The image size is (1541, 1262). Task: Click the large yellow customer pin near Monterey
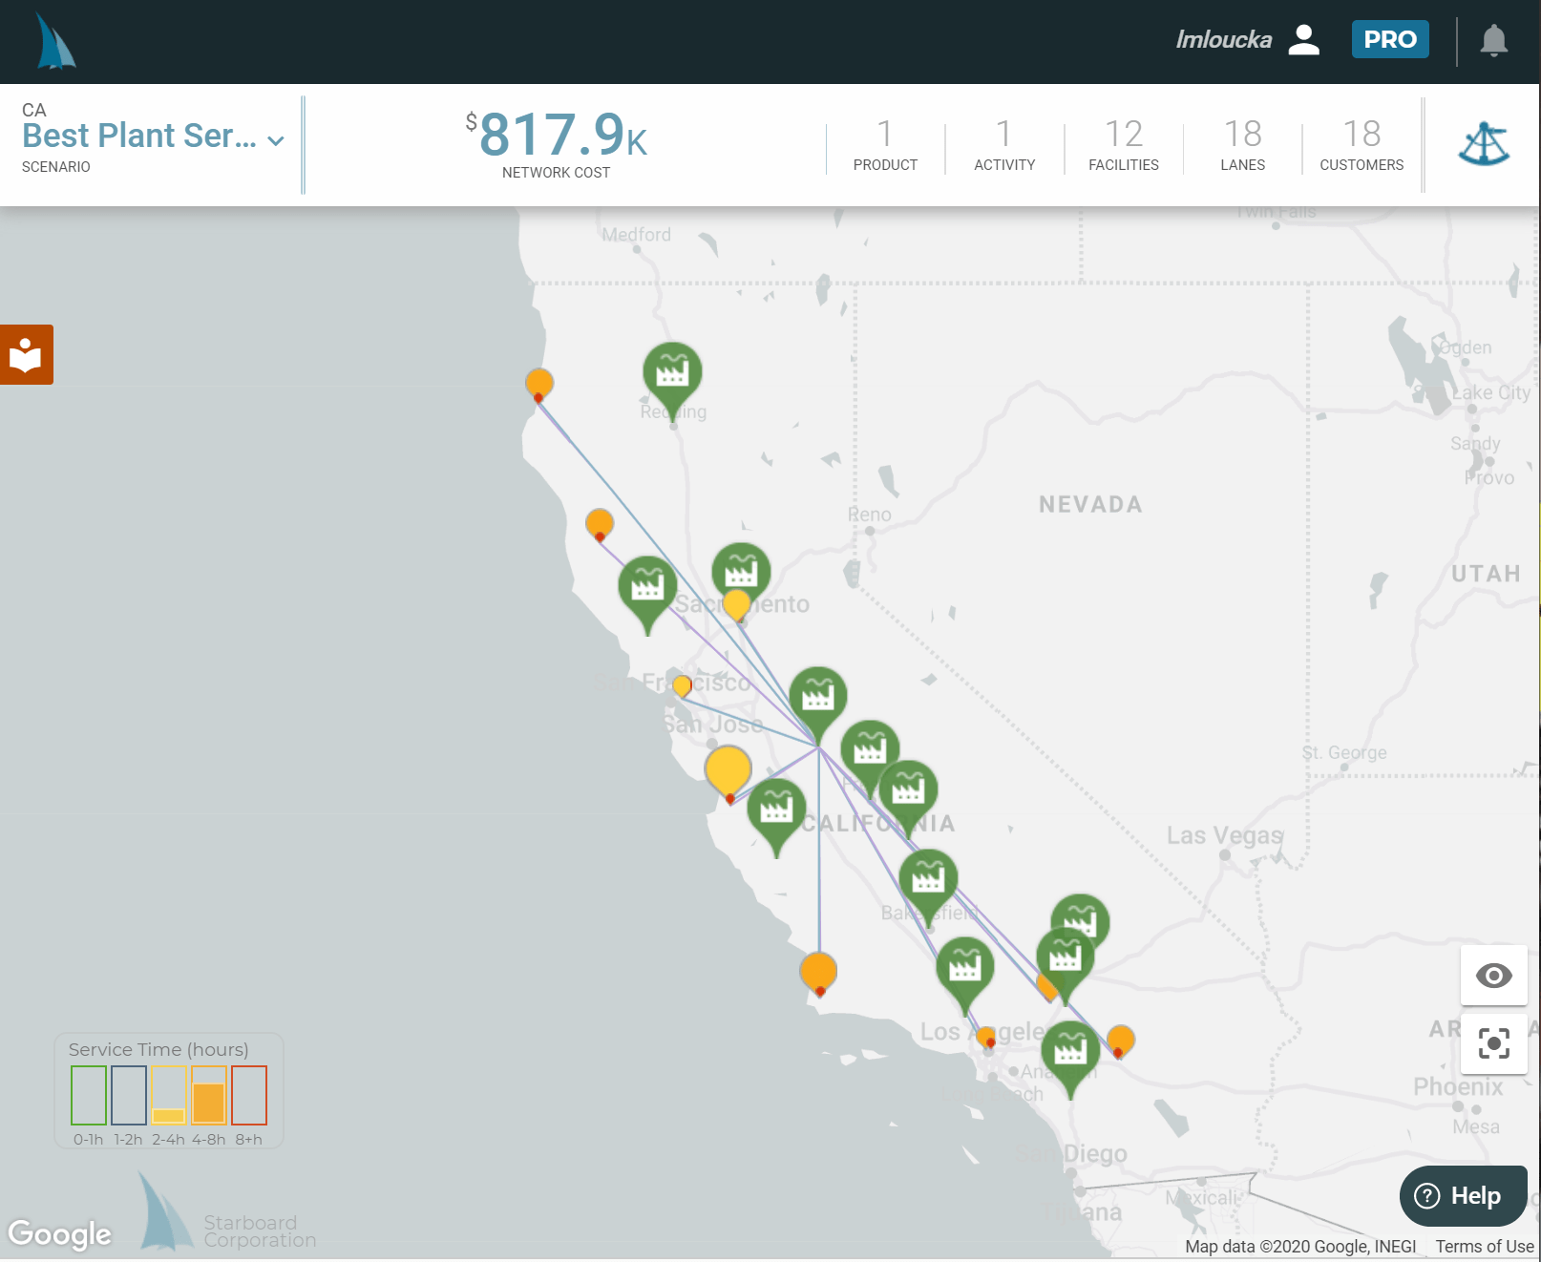(728, 768)
